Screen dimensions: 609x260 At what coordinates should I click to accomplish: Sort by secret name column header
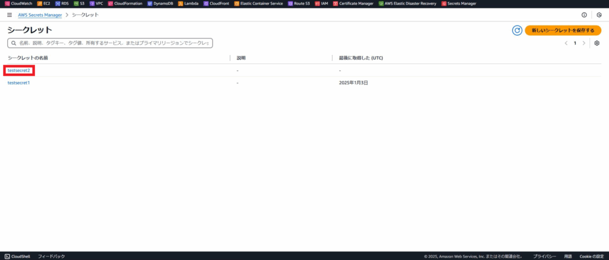(x=28, y=58)
